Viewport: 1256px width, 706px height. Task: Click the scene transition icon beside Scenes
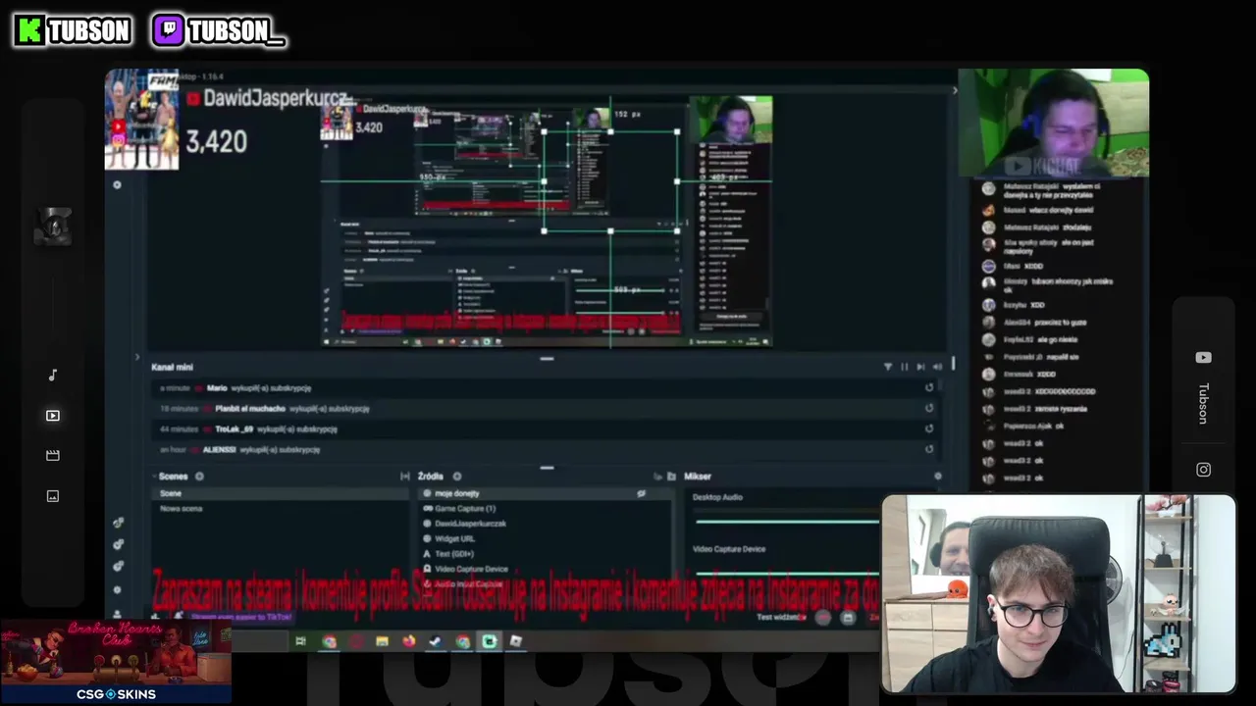pyautogui.click(x=404, y=477)
